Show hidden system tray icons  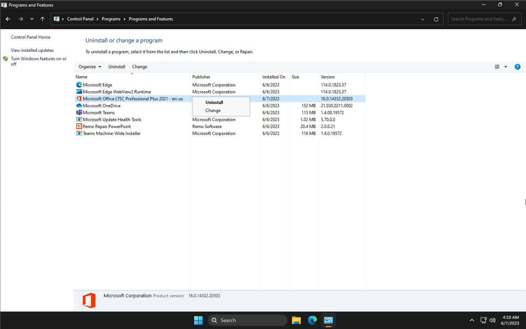tap(472, 320)
